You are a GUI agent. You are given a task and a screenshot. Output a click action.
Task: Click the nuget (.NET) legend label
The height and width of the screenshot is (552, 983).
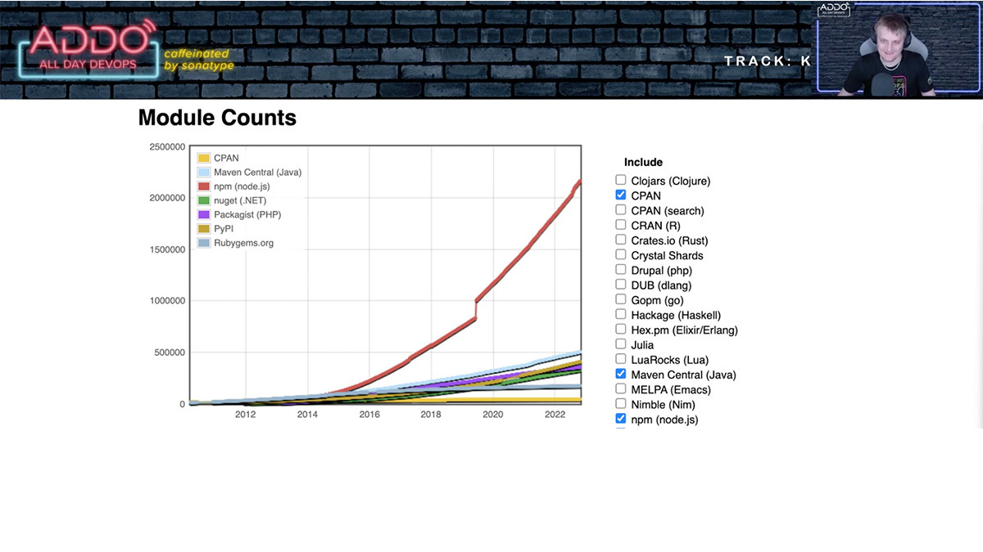(242, 200)
